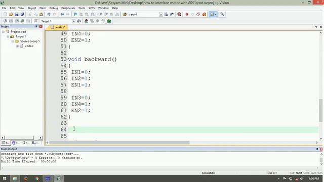The image size is (324, 182).
Task: Click incremental find binoculars icon
Action: point(172,14)
